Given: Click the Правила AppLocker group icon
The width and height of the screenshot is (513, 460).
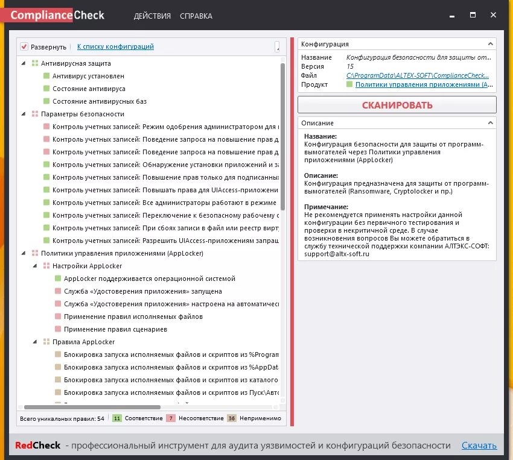Looking at the screenshot, I should [x=46, y=342].
